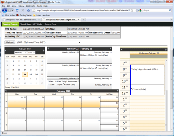Image resolution: width=174 pixels, height=136 pixels.
Task: Go to previous day in day view
Action: pyautogui.click(x=122, y=50)
